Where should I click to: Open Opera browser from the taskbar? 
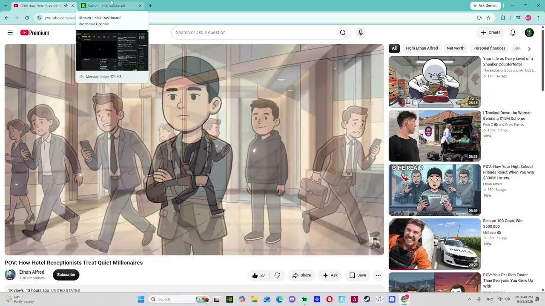coord(330,299)
